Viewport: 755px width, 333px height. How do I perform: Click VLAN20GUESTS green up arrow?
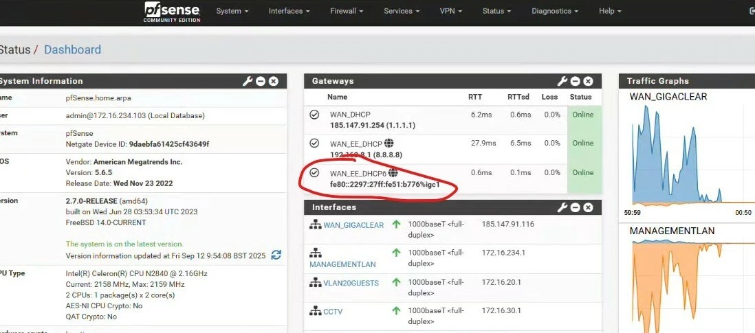[x=396, y=283]
